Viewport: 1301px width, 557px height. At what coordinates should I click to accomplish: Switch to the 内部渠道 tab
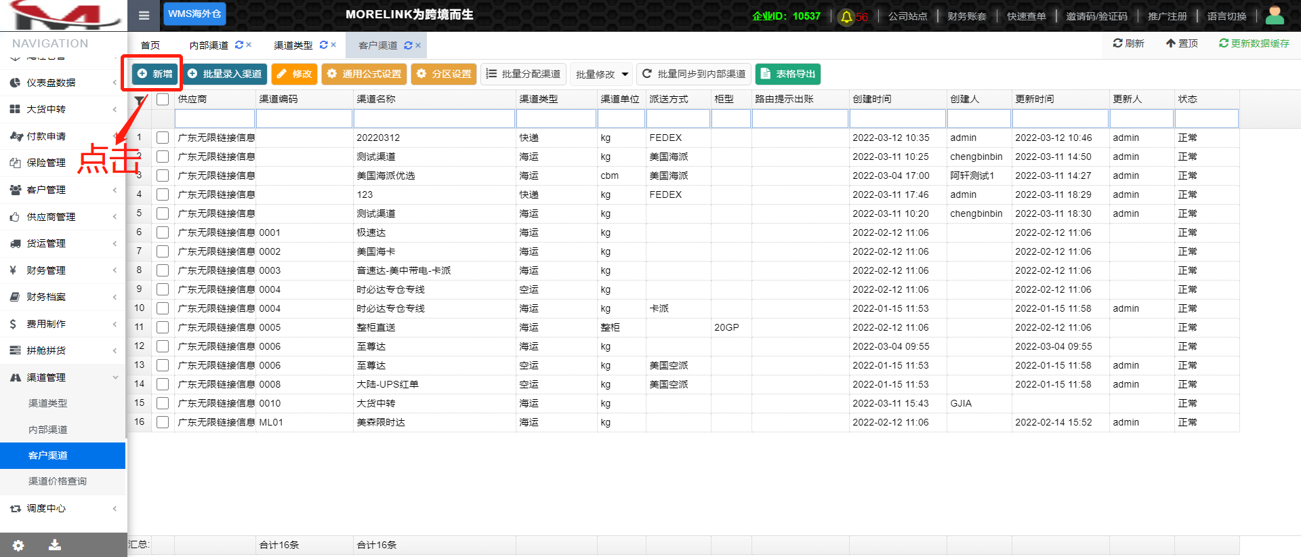point(209,45)
